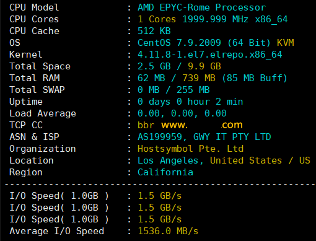Select the AS199959 ASN number
Screen dimensions: 316x241
click(x=160, y=137)
